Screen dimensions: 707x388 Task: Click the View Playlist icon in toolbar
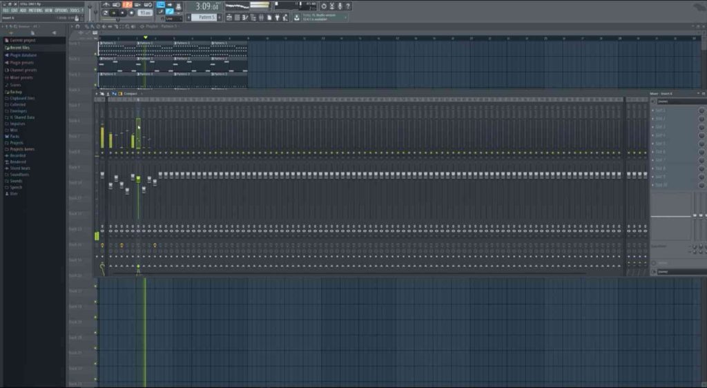[x=229, y=17]
